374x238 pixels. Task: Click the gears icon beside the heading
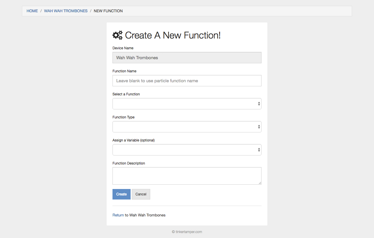point(117,35)
